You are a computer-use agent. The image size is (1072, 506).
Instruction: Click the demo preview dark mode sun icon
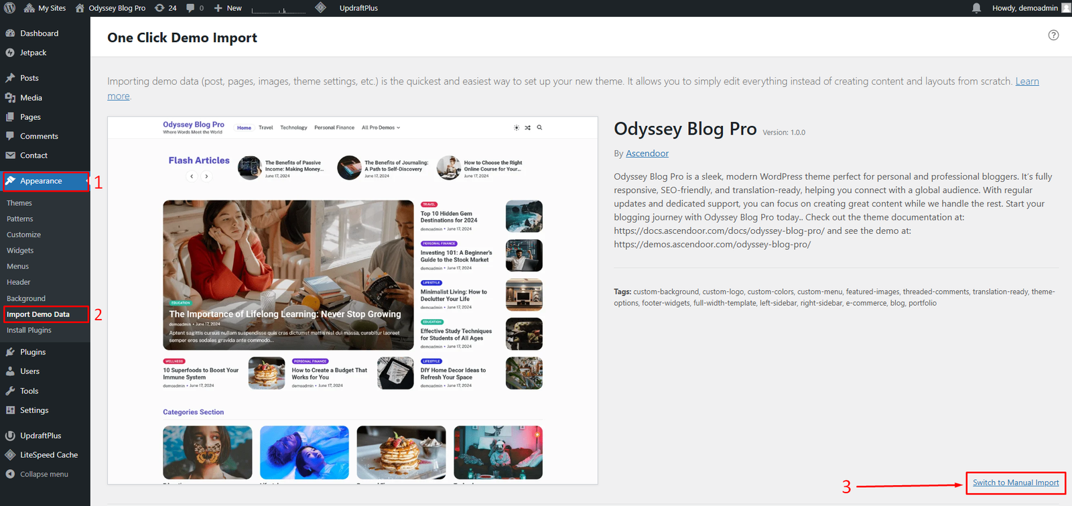(x=517, y=127)
